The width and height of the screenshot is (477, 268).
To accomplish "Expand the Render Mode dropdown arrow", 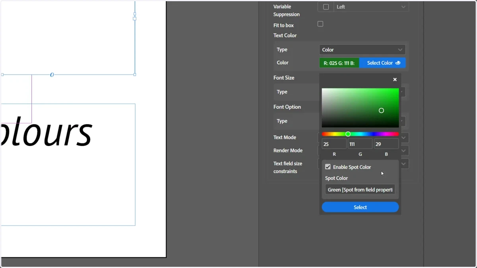I will pos(403,151).
